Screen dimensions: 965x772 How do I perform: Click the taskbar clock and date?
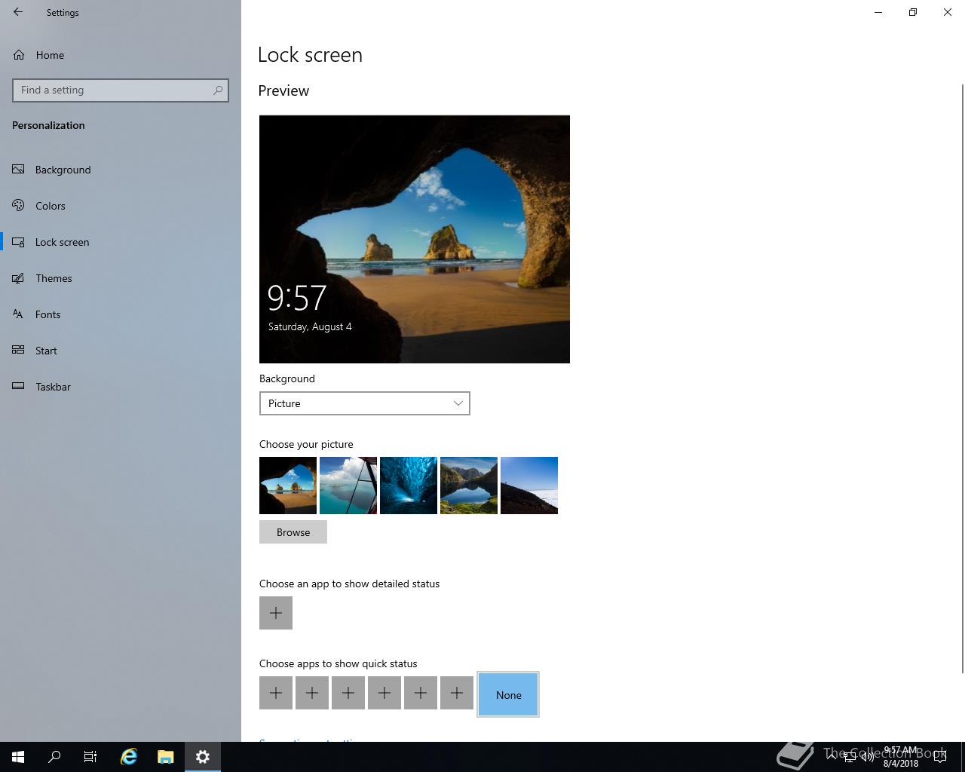(902, 757)
